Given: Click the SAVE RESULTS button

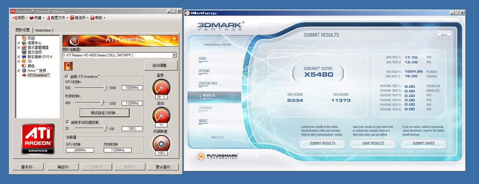Looking at the screenshot, I should (x=373, y=143).
